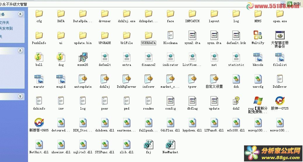Select the NewMarket registry file
This screenshot has width=303, height=162.
(170, 147)
